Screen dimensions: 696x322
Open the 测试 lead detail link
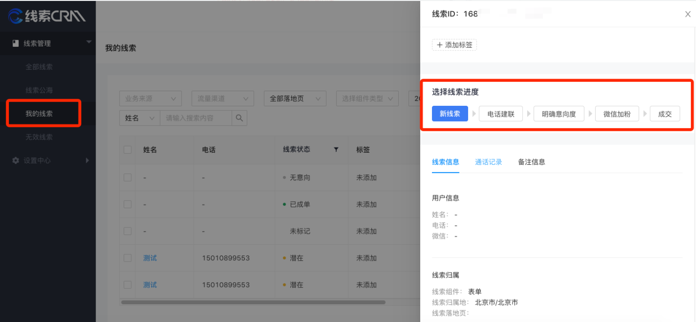tap(150, 258)
